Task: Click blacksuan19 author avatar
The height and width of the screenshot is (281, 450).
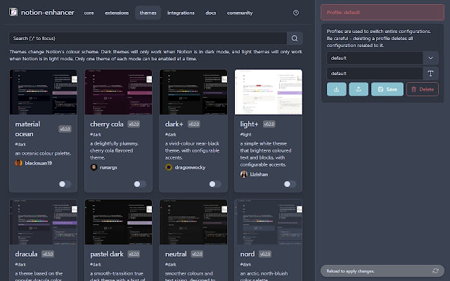Action: click(x=19, y=162)
